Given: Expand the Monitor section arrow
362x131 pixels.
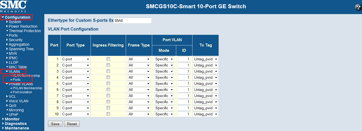Looking at the screenshot, I should tap(3, 119).
